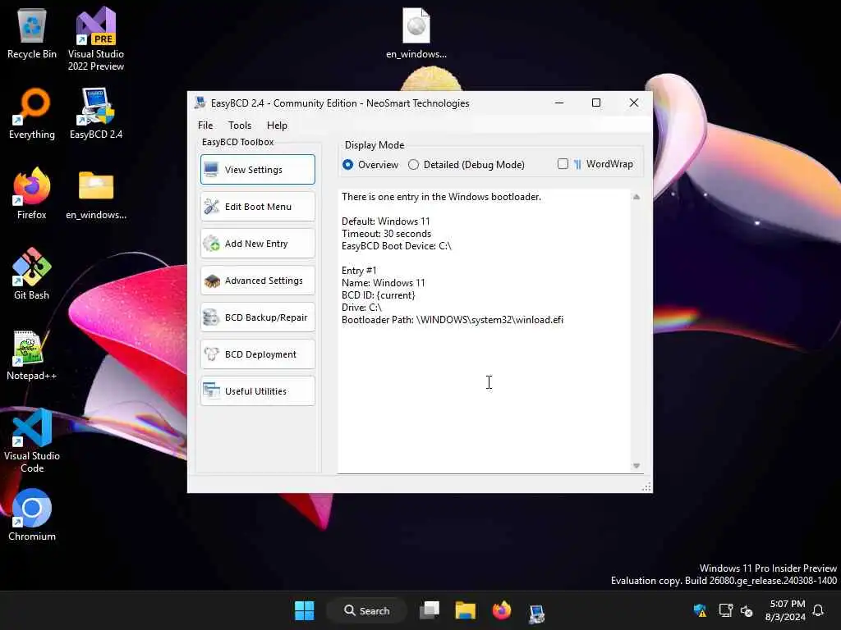Open the Useful Utilities section

(257, 391)
